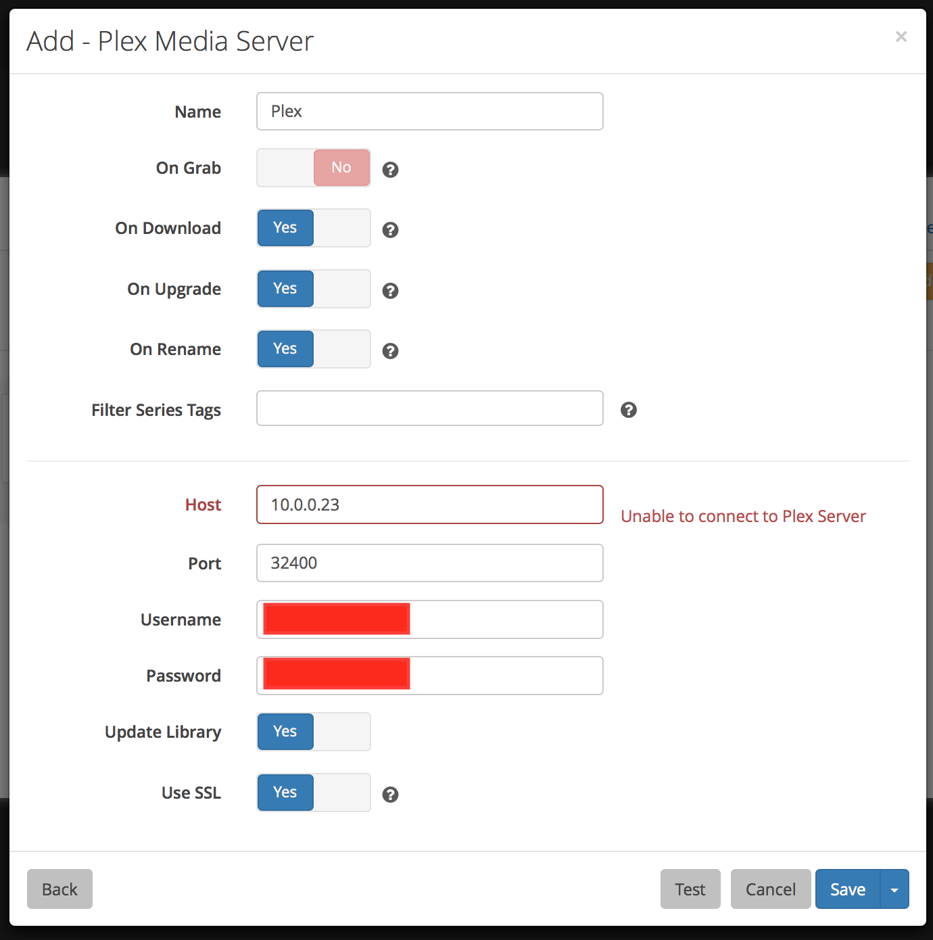
Task: Click the Back button
Action: (x=59, y=889)
